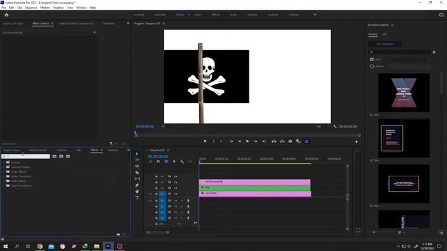Select the Selection tool arrow
This screenshot has height=251, width=447.
tap(137, 153)
